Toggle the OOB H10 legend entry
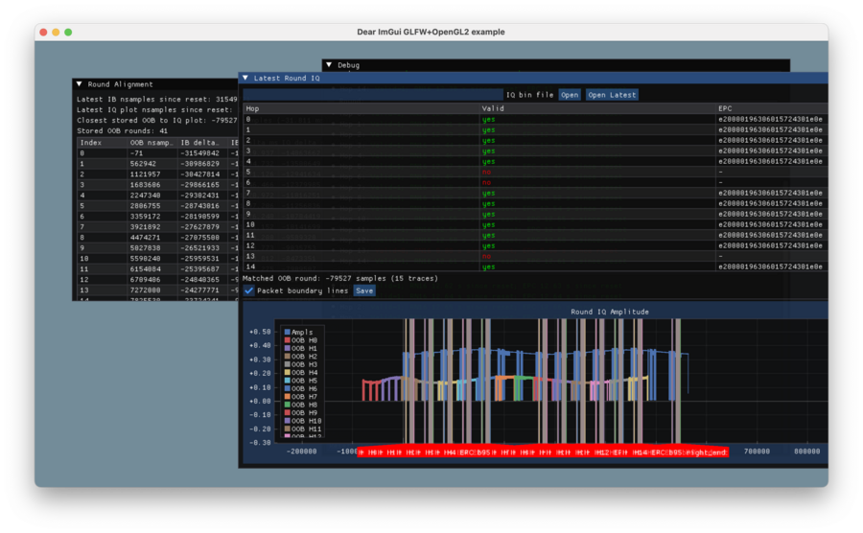This screenshot has width=863, height=533. point(303,421)
